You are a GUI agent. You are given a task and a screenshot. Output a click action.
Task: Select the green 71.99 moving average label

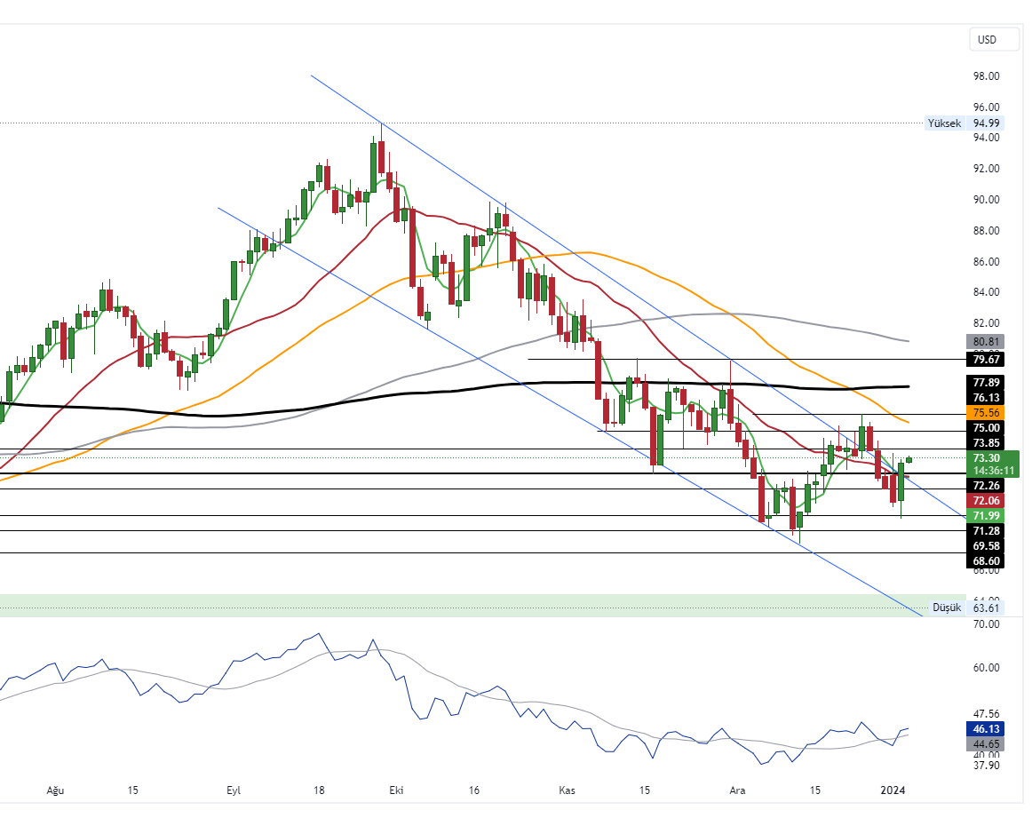click(x=987, y=516)
